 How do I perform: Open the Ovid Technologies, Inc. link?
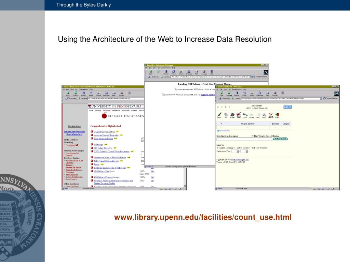240,160
